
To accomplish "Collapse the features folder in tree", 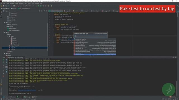I will click(x=4, y=23).
